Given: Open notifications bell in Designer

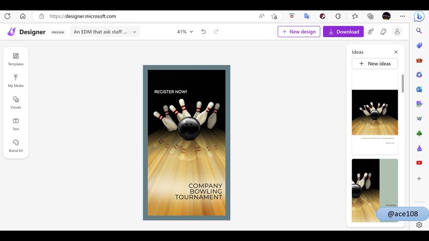Looking at the screenshot, I should click(x=383, y=32).
